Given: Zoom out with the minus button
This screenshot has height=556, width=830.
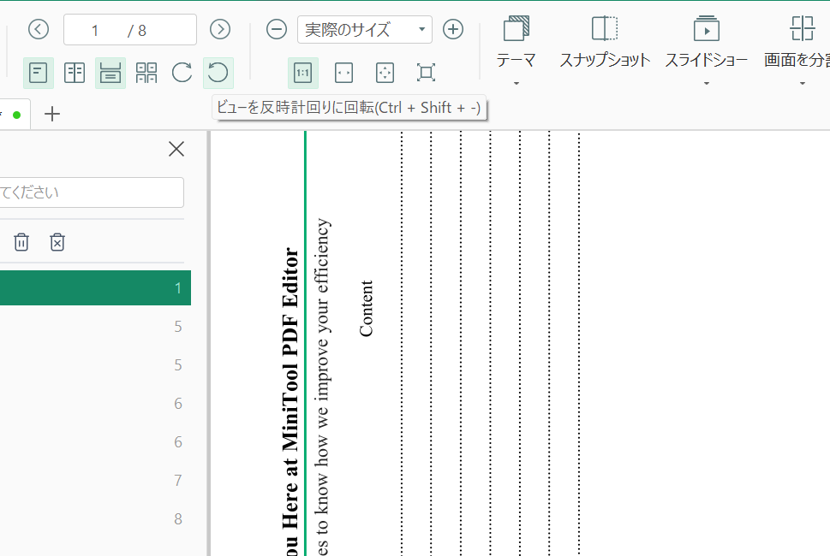Looking at the screenshot, I should point(277,29).
